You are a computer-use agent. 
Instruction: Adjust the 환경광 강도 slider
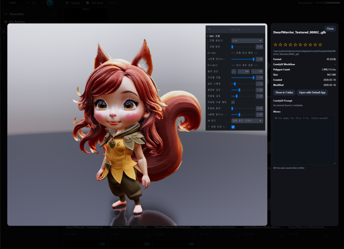tap(243, 90)
